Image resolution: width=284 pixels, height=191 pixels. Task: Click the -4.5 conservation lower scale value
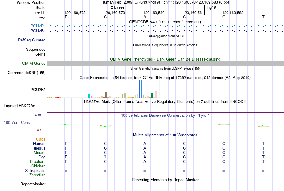pyautogui.click(x=39, y=130)
